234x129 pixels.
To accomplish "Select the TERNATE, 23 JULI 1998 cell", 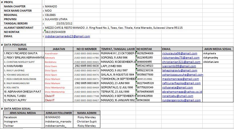I will (118, 92).
